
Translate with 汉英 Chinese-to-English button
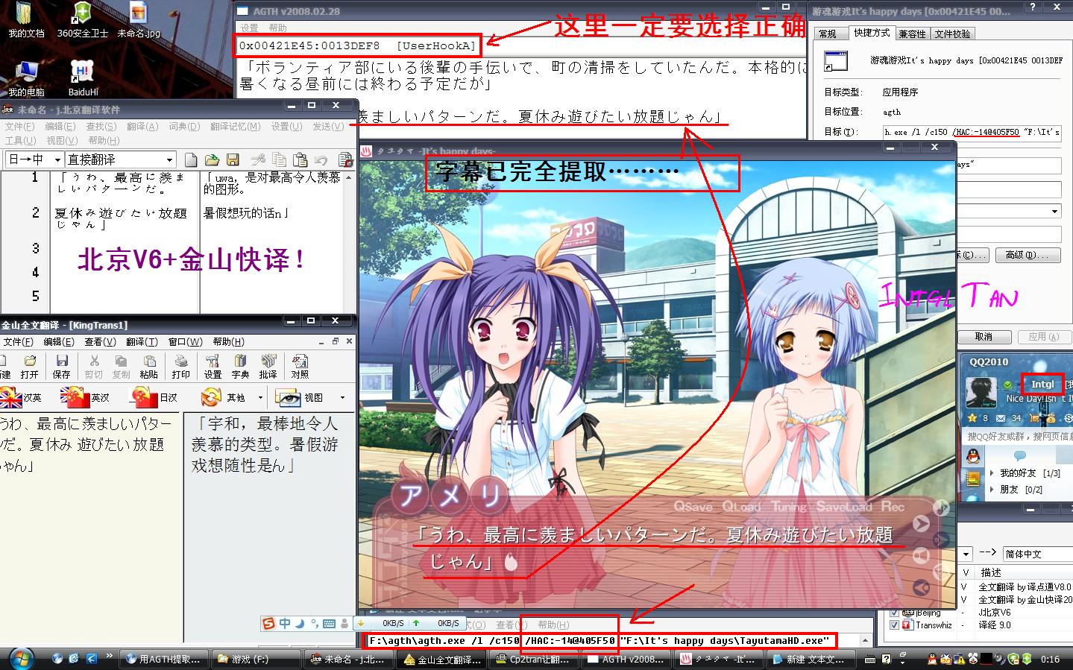[x=21, y=397]
